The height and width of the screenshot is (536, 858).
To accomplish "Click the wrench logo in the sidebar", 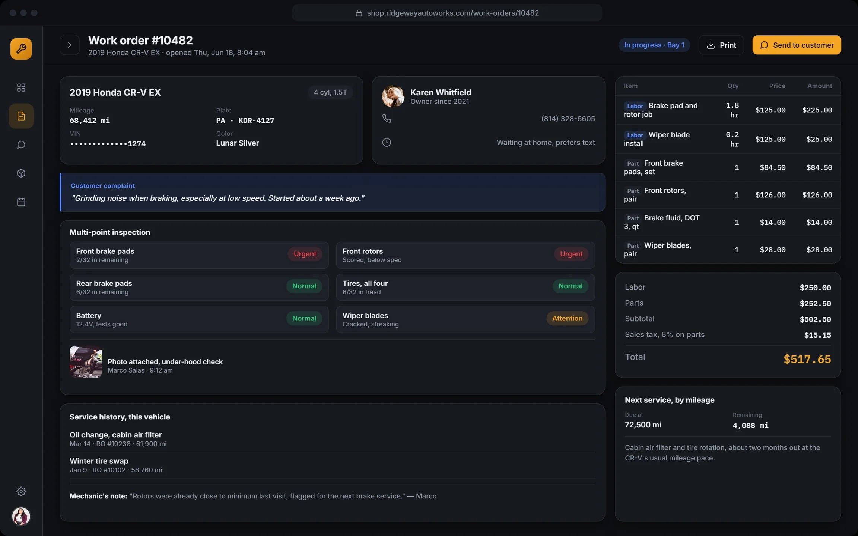I will [x=21, y=49].
